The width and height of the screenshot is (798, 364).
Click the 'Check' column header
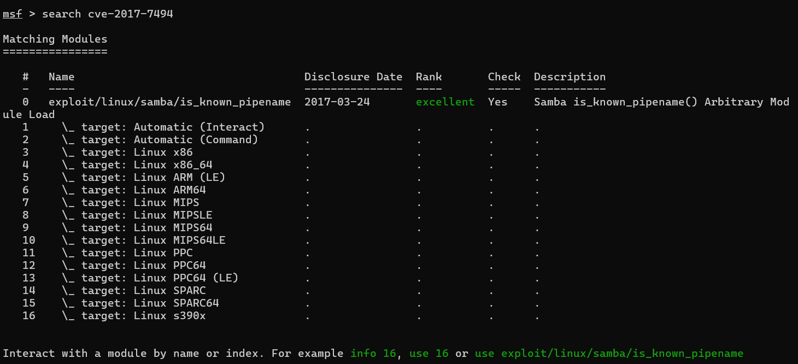504,77
